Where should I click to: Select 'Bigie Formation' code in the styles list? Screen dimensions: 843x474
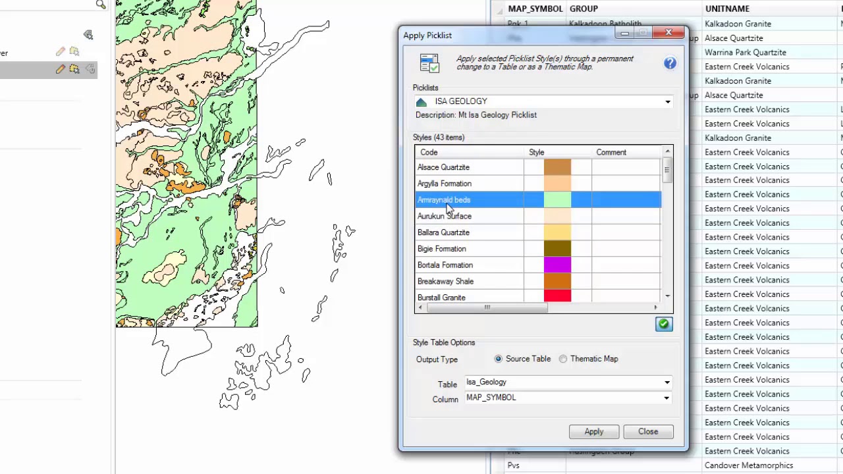click(x=441, y=249)
